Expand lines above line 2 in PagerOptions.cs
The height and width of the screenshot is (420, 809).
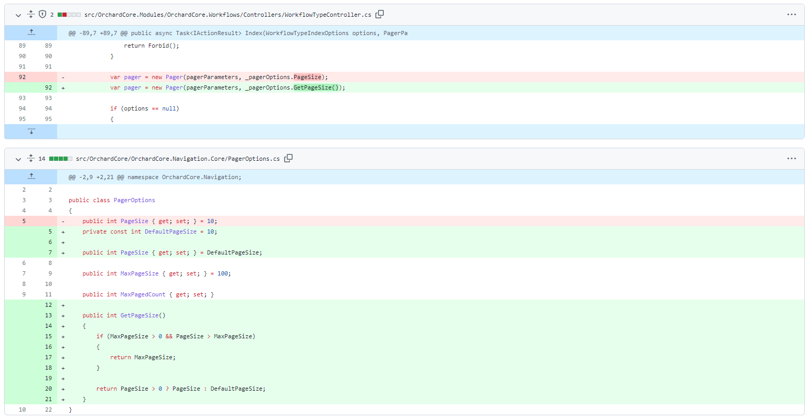(x=31, y=176)
